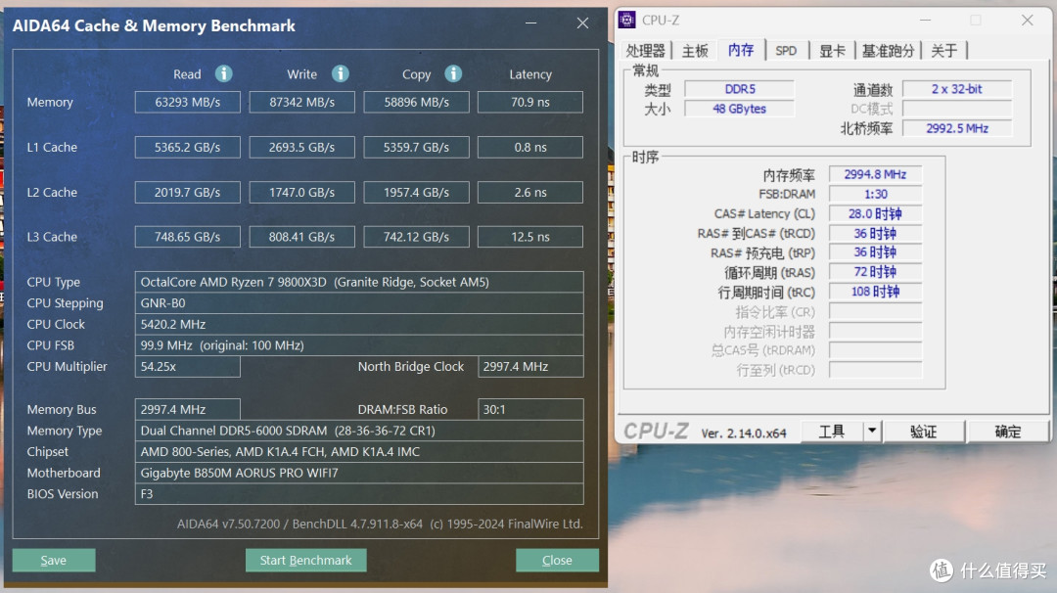Image resolution: width=1057 pixels, height=593 pixels.
Task: Click the North Bridge Clock value 2997.4 MHz
Action: point(530,367)
